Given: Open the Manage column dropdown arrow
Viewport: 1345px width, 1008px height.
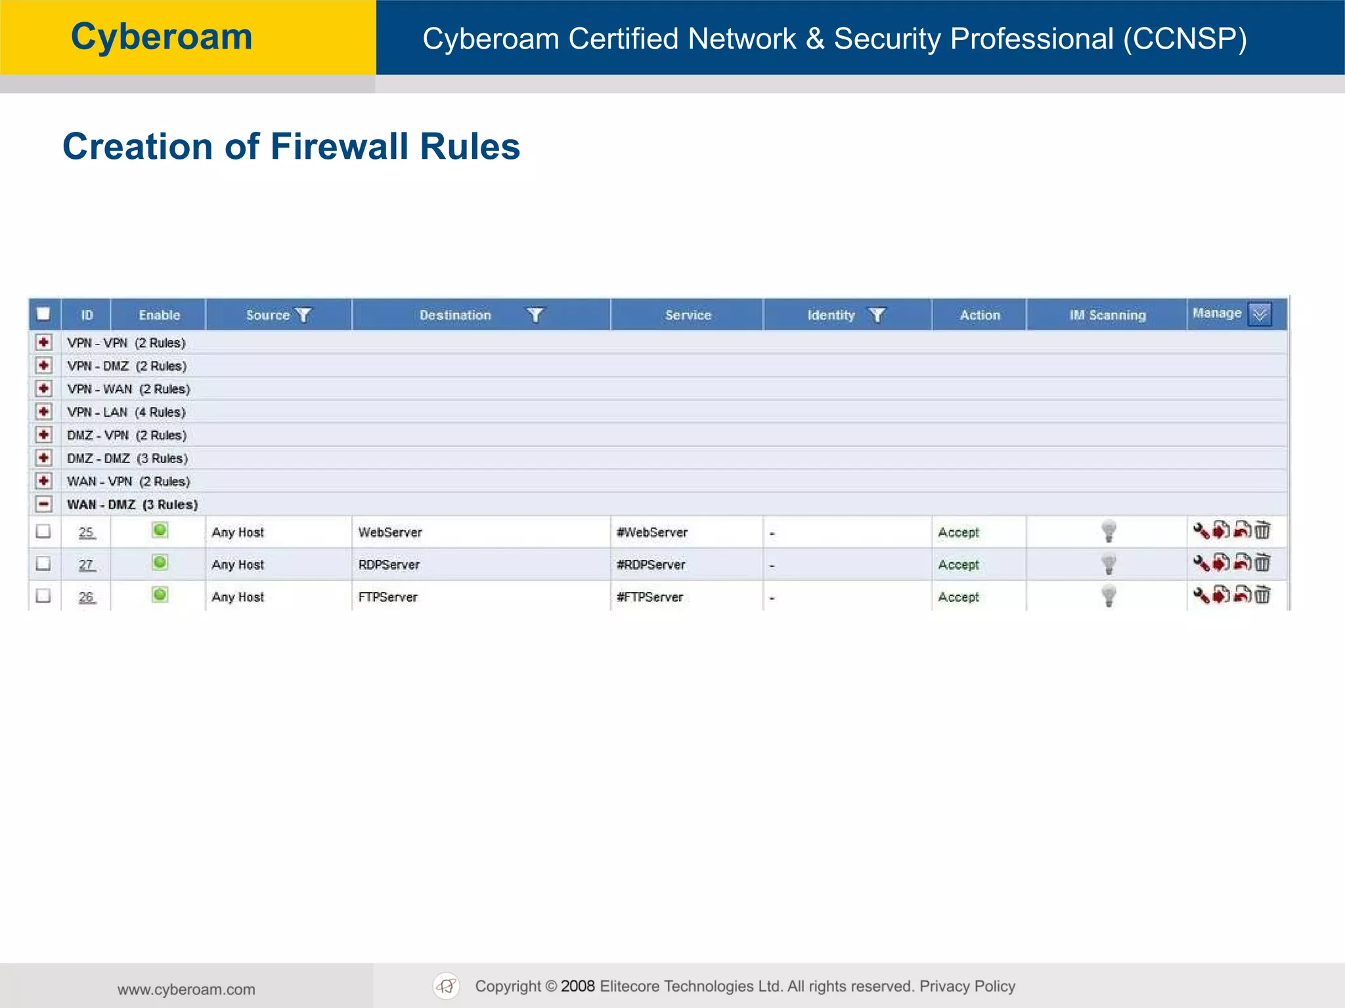Looking at the screenshot, I should click(x=1260, y=314).
